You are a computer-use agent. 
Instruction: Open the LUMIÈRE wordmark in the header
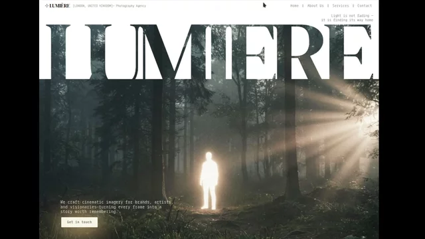click(x=60, y=6)
